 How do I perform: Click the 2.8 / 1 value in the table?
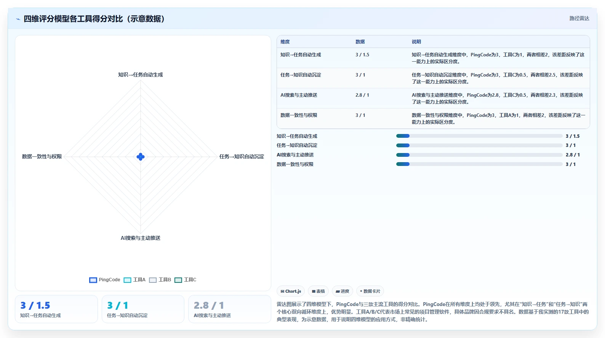pos(362,95)
